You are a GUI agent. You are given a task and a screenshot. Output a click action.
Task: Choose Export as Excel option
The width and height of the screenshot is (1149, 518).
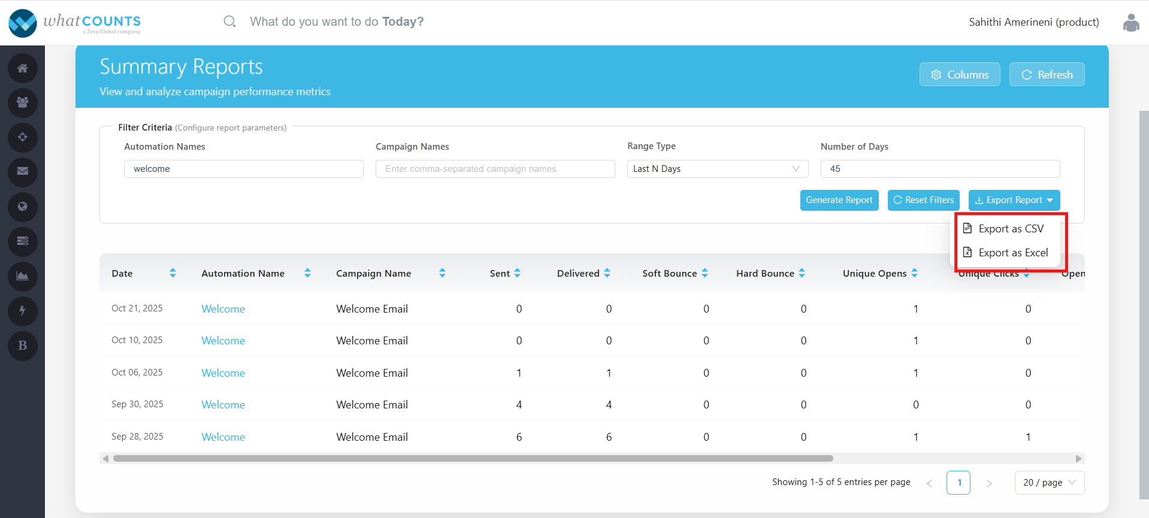tap(1012, 253)
